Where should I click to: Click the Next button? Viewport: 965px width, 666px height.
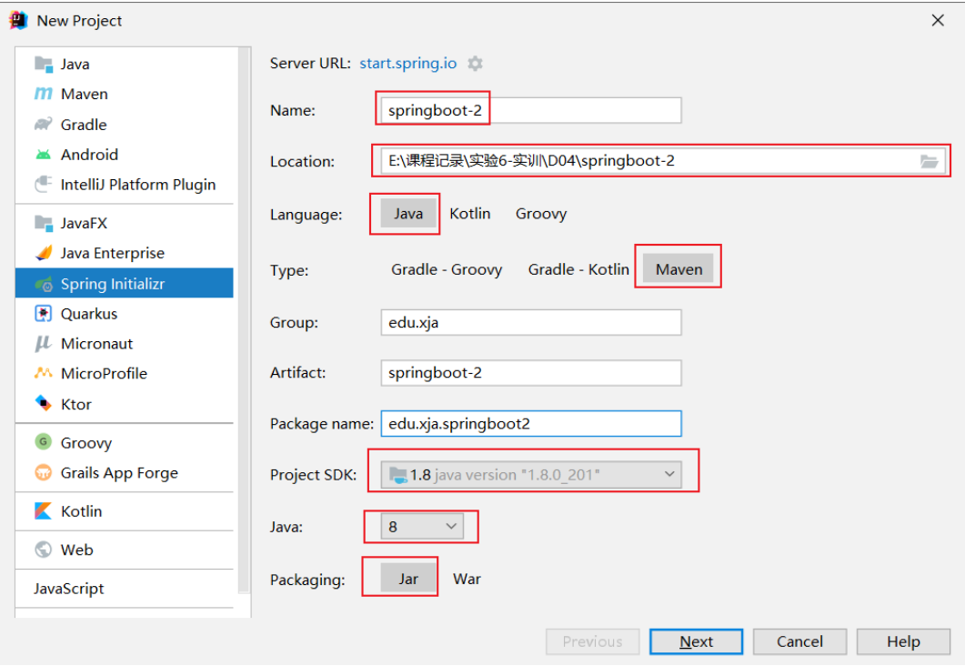696,641
